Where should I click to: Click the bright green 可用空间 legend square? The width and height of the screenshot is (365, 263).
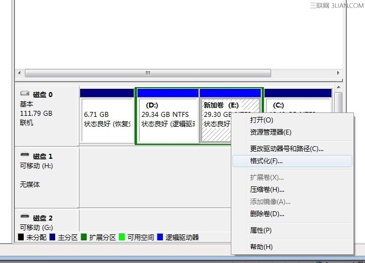[x=122, y=238]
